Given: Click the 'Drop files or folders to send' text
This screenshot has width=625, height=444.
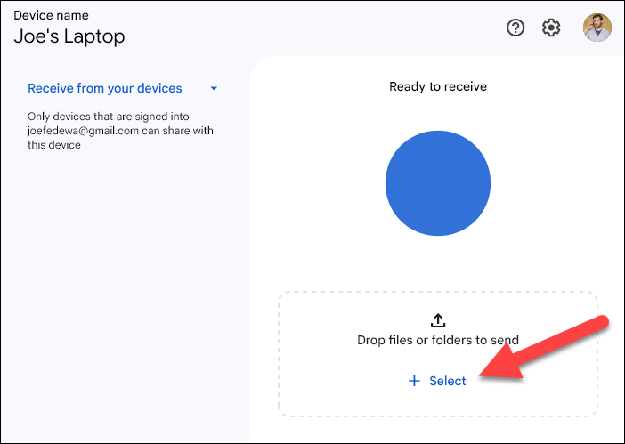Looking at the screenshot, I should [438, 340].
